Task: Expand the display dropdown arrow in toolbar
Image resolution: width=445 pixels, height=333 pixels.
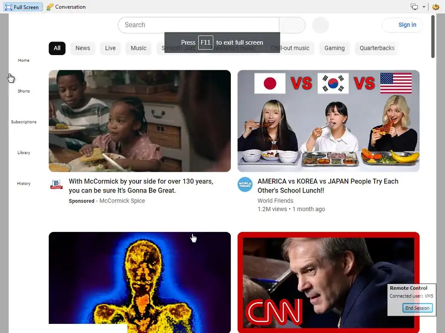Action: click(x=424, y=7)
